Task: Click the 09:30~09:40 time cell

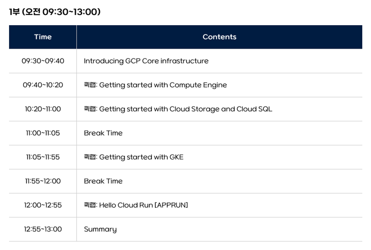Action: (x=43, y=61)
